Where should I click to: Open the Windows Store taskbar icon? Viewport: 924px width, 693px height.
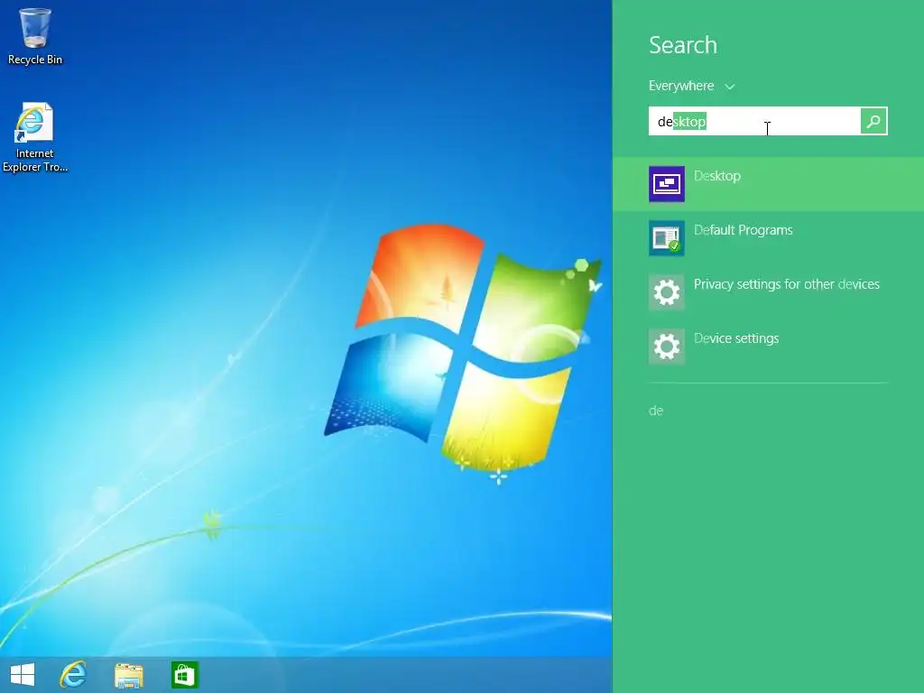[184, 675]
